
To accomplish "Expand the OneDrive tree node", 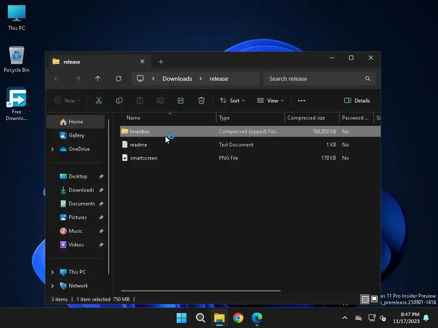I will 52,149.
